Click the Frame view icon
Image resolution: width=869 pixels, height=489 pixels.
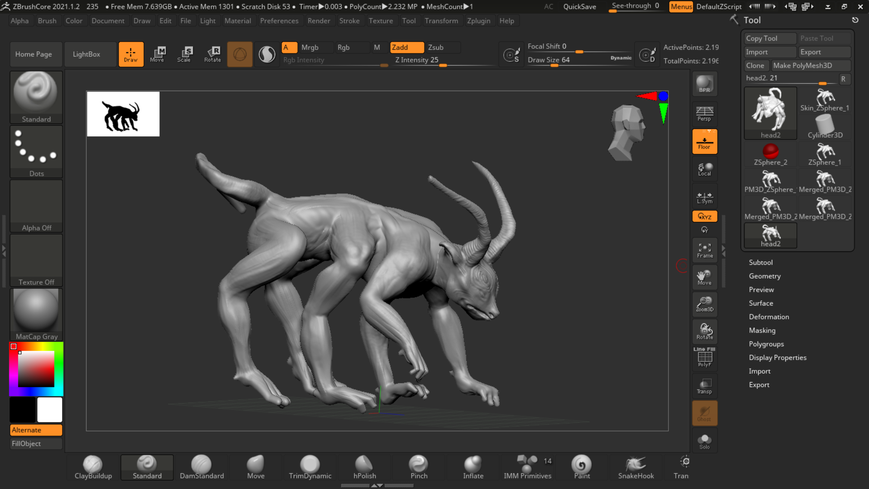pyautogui.click(x=704, y=250)
